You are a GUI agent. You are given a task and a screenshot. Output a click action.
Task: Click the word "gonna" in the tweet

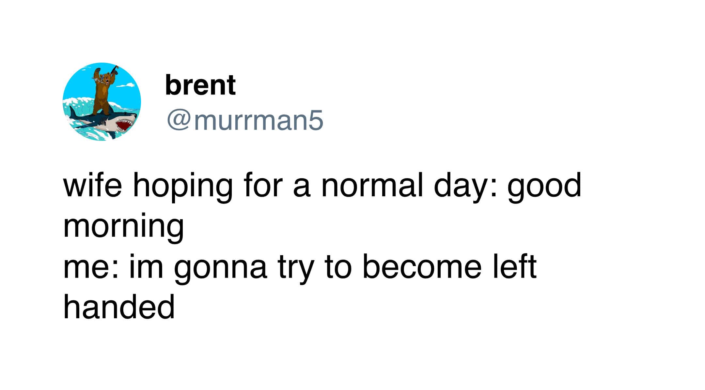(x=221, y=269)
